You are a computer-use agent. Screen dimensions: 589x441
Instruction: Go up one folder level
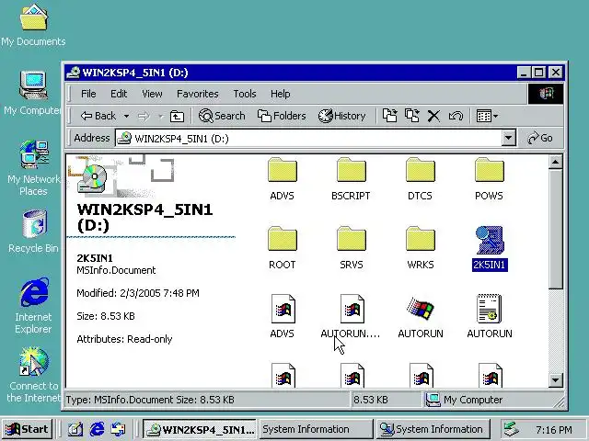(x=177, y=117)
